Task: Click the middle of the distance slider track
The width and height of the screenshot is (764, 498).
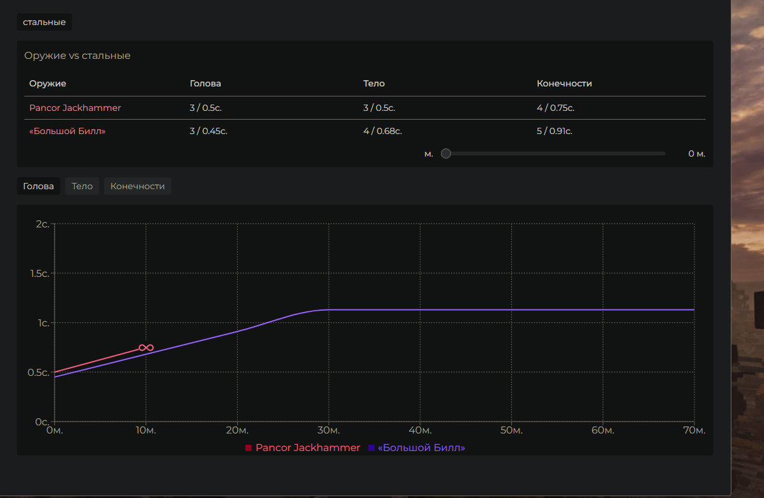Action: click(x=555, y=153)
